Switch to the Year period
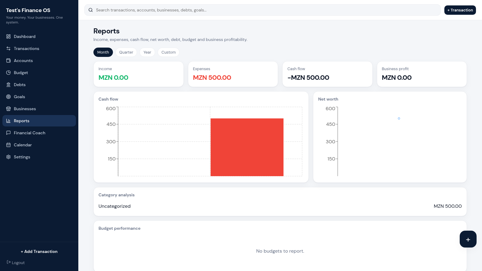 tap(147, 52)
